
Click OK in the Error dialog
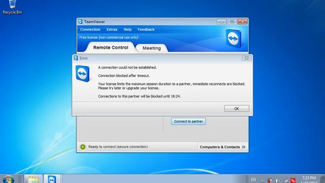(237, 108)
